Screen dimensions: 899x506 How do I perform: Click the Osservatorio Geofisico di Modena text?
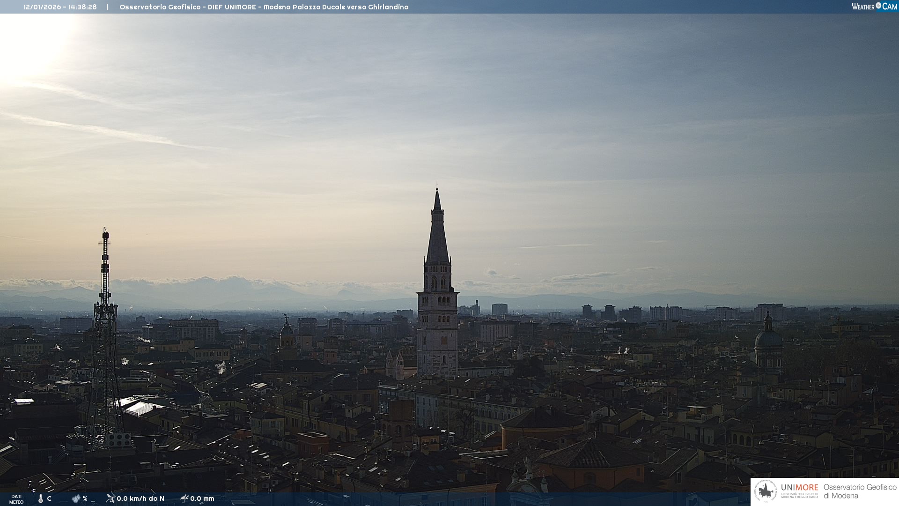point(859,491)
